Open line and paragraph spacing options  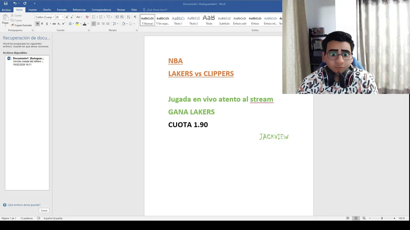click(x=115, y=24)
